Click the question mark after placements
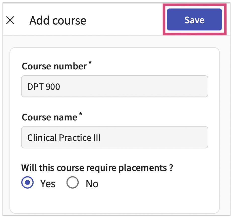Image resolution: width=233 pixels, height=218 pixels. [x=171, y=168]
